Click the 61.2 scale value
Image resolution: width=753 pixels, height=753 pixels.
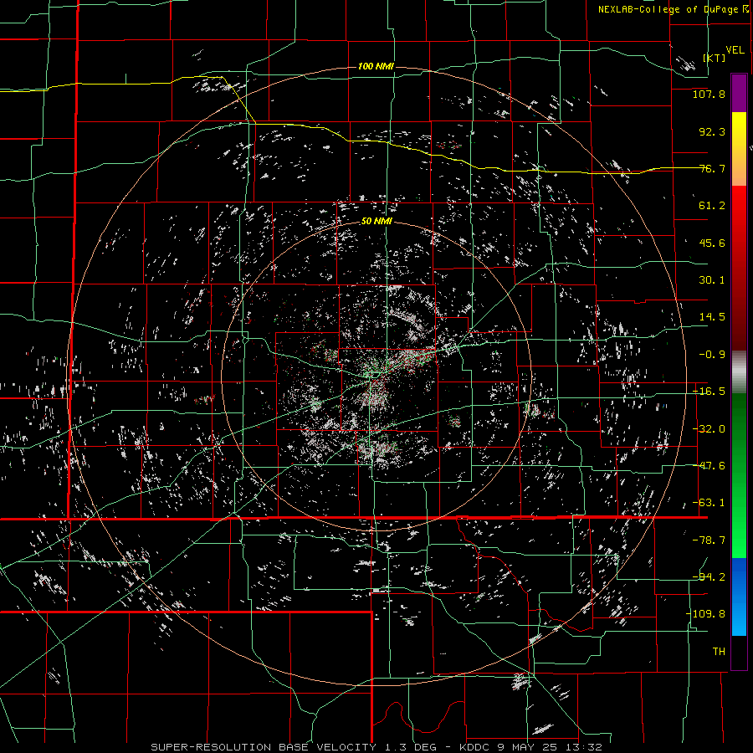[x=712, y=206]
